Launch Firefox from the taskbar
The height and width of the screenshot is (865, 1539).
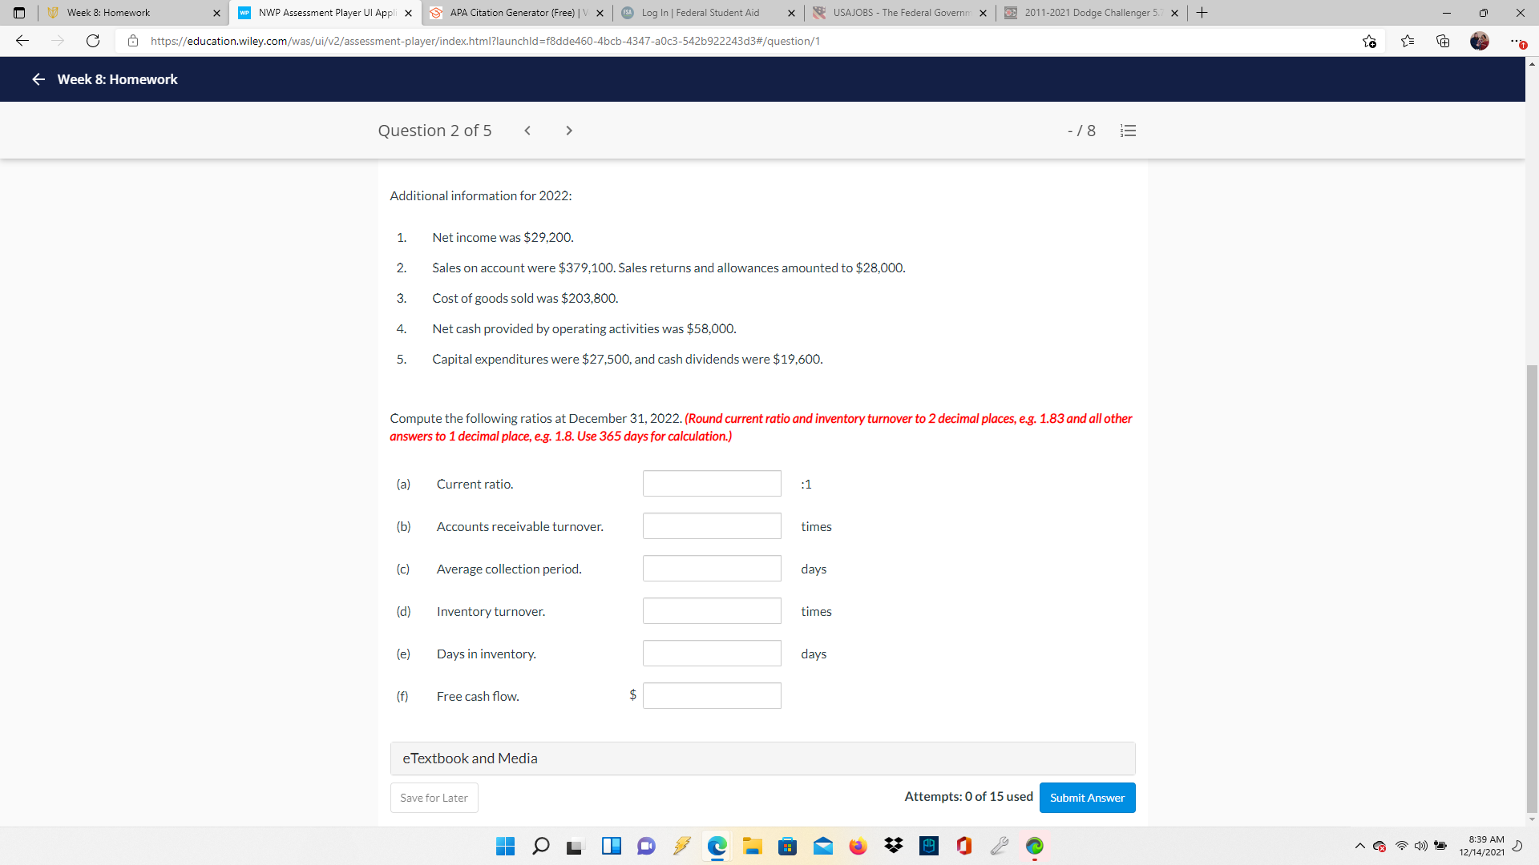[x=858, y=846]
